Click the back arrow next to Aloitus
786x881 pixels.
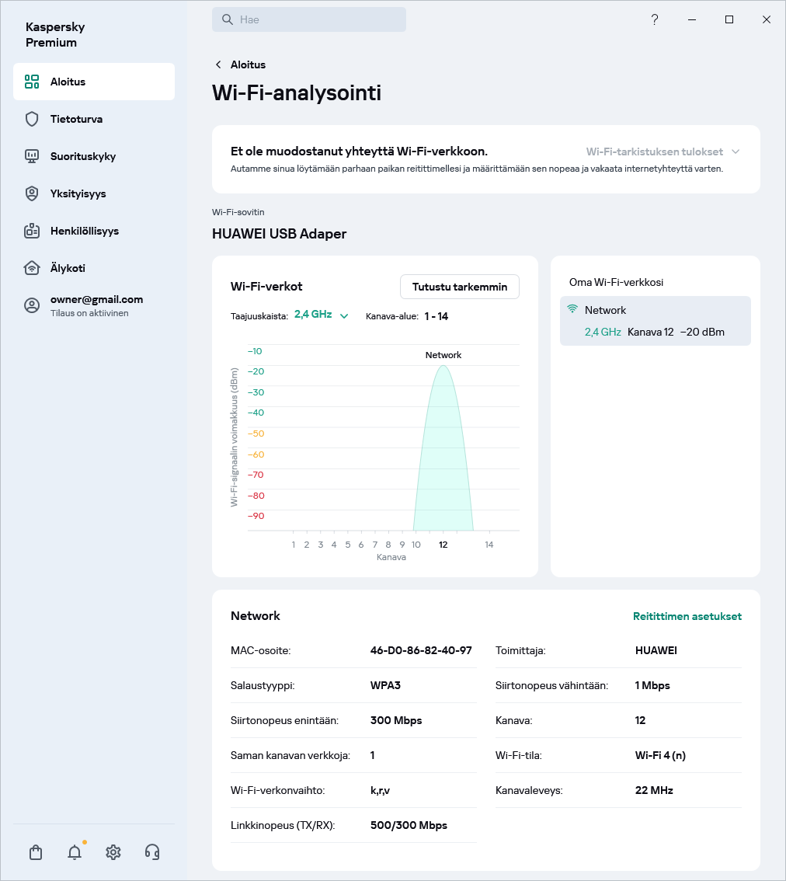pyautogui.click(x=218, y=64)
